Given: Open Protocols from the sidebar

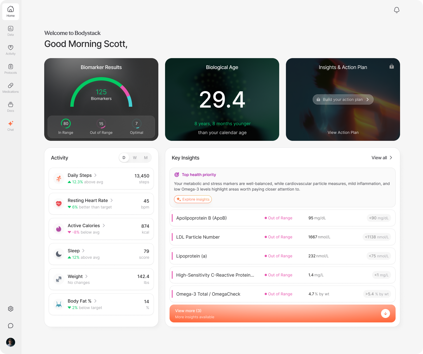Looking at the screenshot, I should [11, 69].
